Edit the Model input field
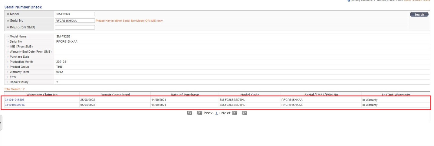The image size is (434, 146). click(75, 14)
